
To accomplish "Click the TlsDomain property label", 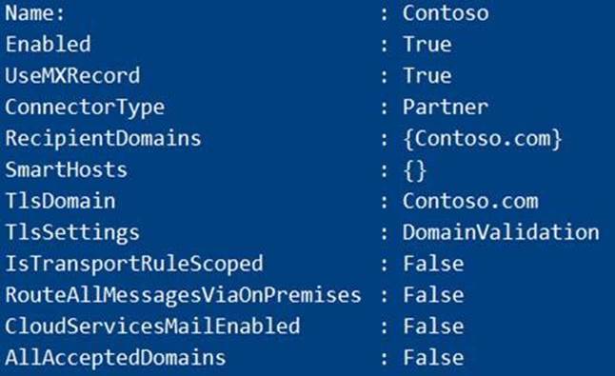I will click(60, 201).
